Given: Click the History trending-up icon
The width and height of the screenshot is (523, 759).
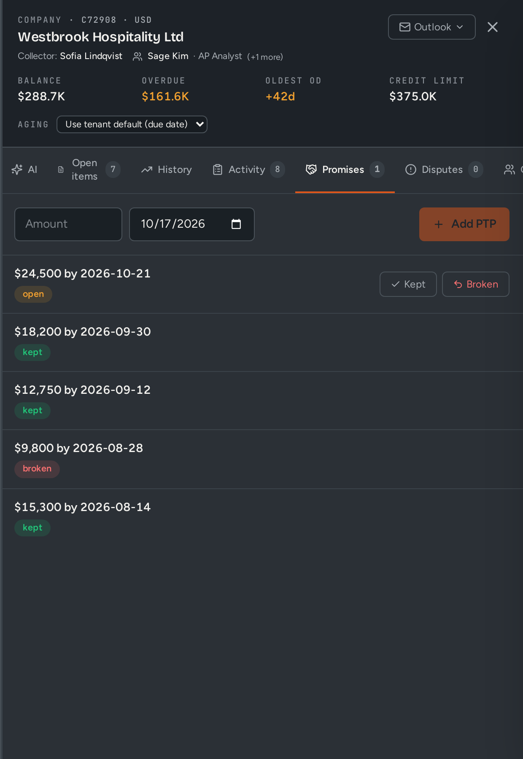Looking at the screenshot, I should [x=147, y=170].
